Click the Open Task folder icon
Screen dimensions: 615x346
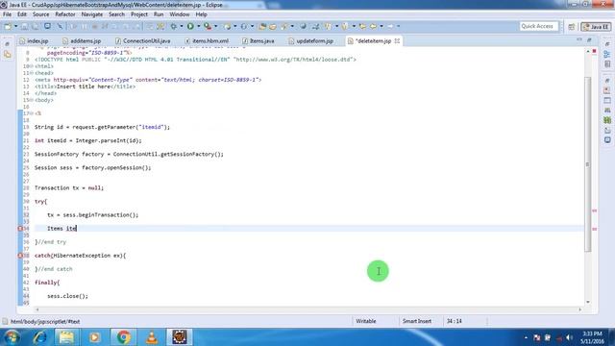(x=273, y=26)
